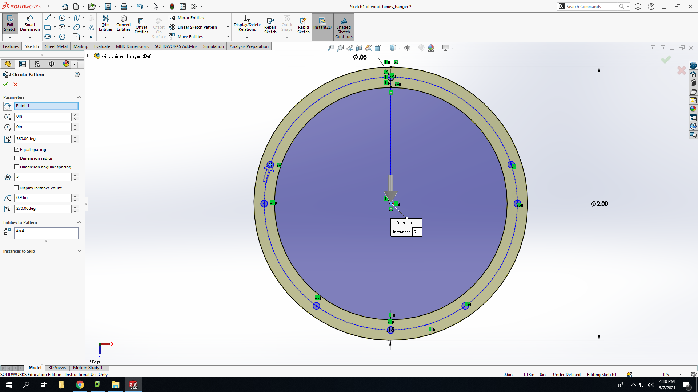Switch to Simulation tab
The width and height of the screenshot is (698, 392).
[213, 46]
